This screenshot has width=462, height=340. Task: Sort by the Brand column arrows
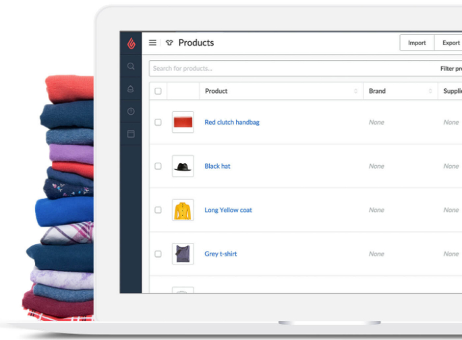click(x=430, y=91)
